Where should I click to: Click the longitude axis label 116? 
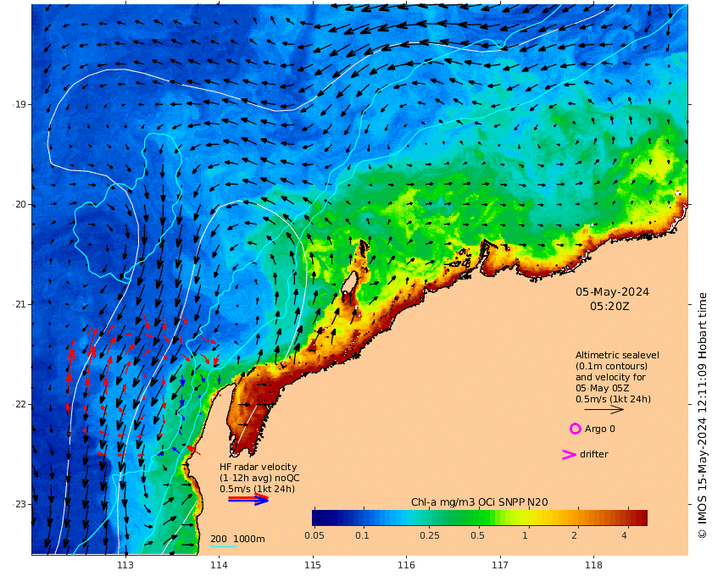[406, 565]
